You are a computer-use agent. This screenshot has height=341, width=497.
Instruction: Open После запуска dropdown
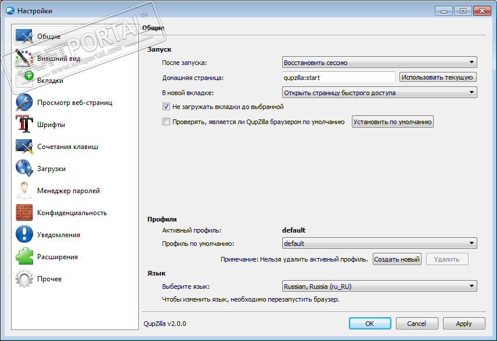[379, 63]
